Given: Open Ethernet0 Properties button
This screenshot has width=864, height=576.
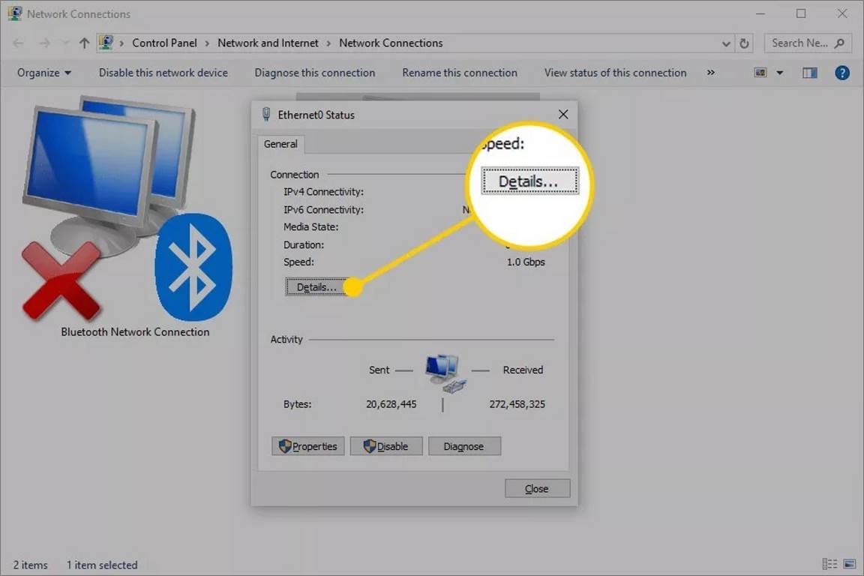Looking at the screenshot, I should coord(308,446).
